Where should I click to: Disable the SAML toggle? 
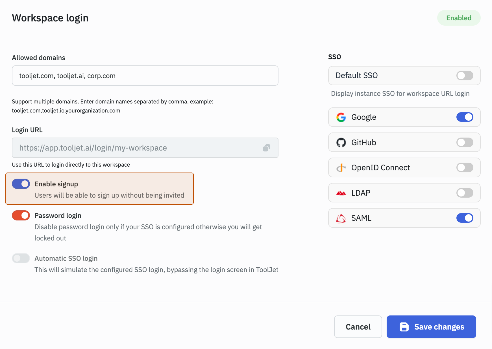point(465,218)
